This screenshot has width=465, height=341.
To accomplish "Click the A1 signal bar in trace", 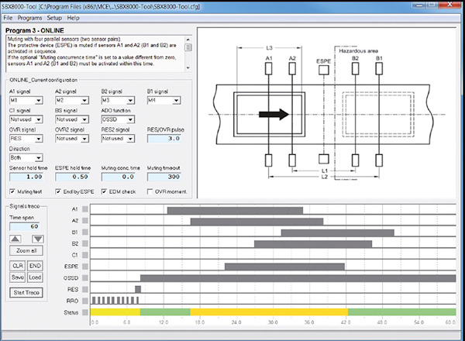I will [235, 210].
